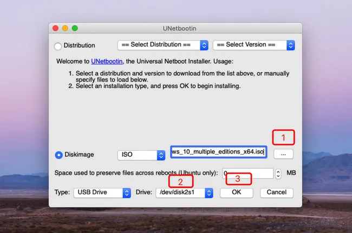The width and height of the screenshot is (352, 233).
Task: Click the UNetbootin title bar
Action: 175,28
